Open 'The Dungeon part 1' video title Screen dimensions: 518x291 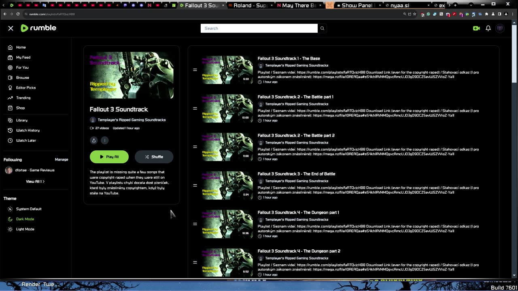298,213
